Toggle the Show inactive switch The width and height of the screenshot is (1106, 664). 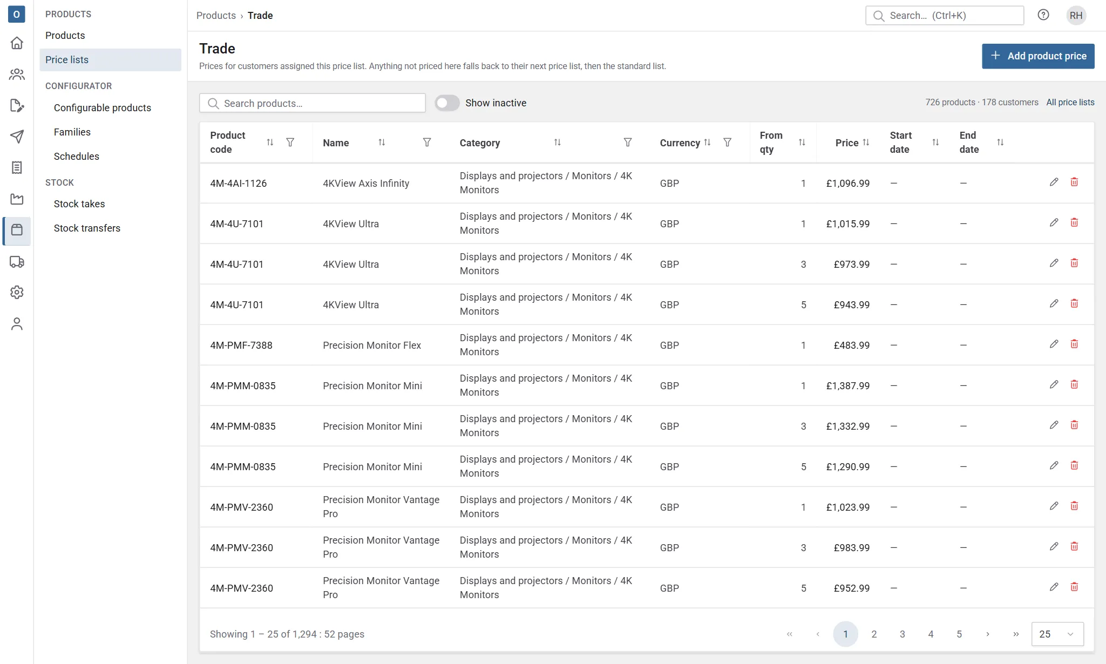point(447,103)
